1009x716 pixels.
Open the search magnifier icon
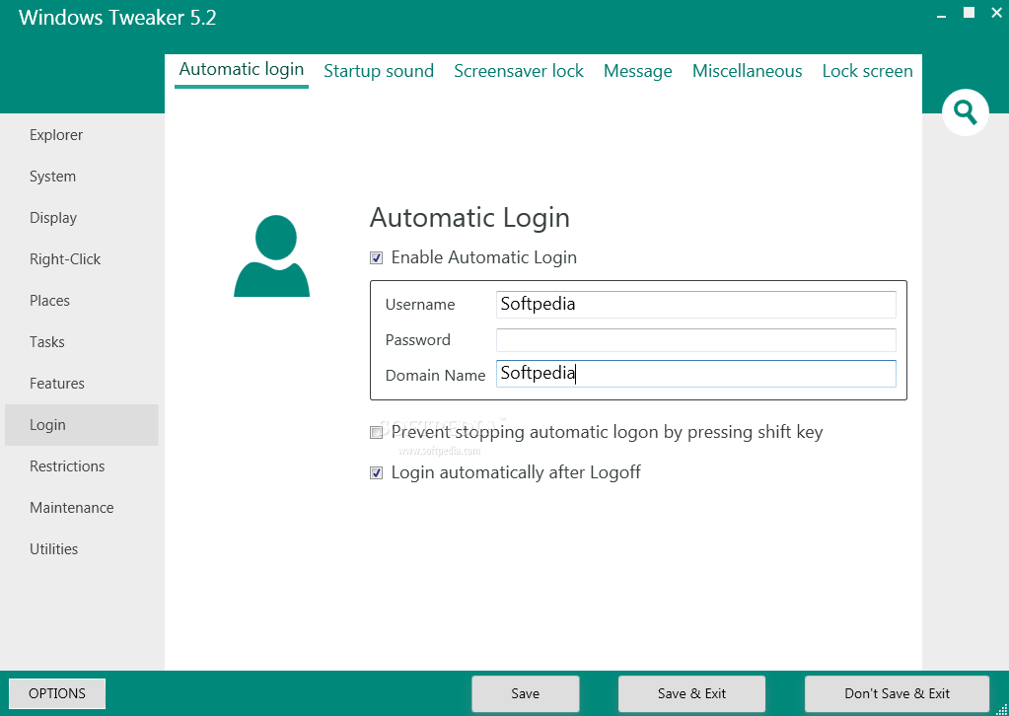(x=965, y=112)
